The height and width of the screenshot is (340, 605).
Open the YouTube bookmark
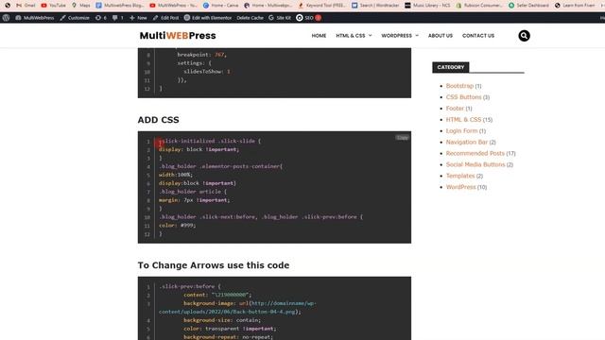point(53,6)
